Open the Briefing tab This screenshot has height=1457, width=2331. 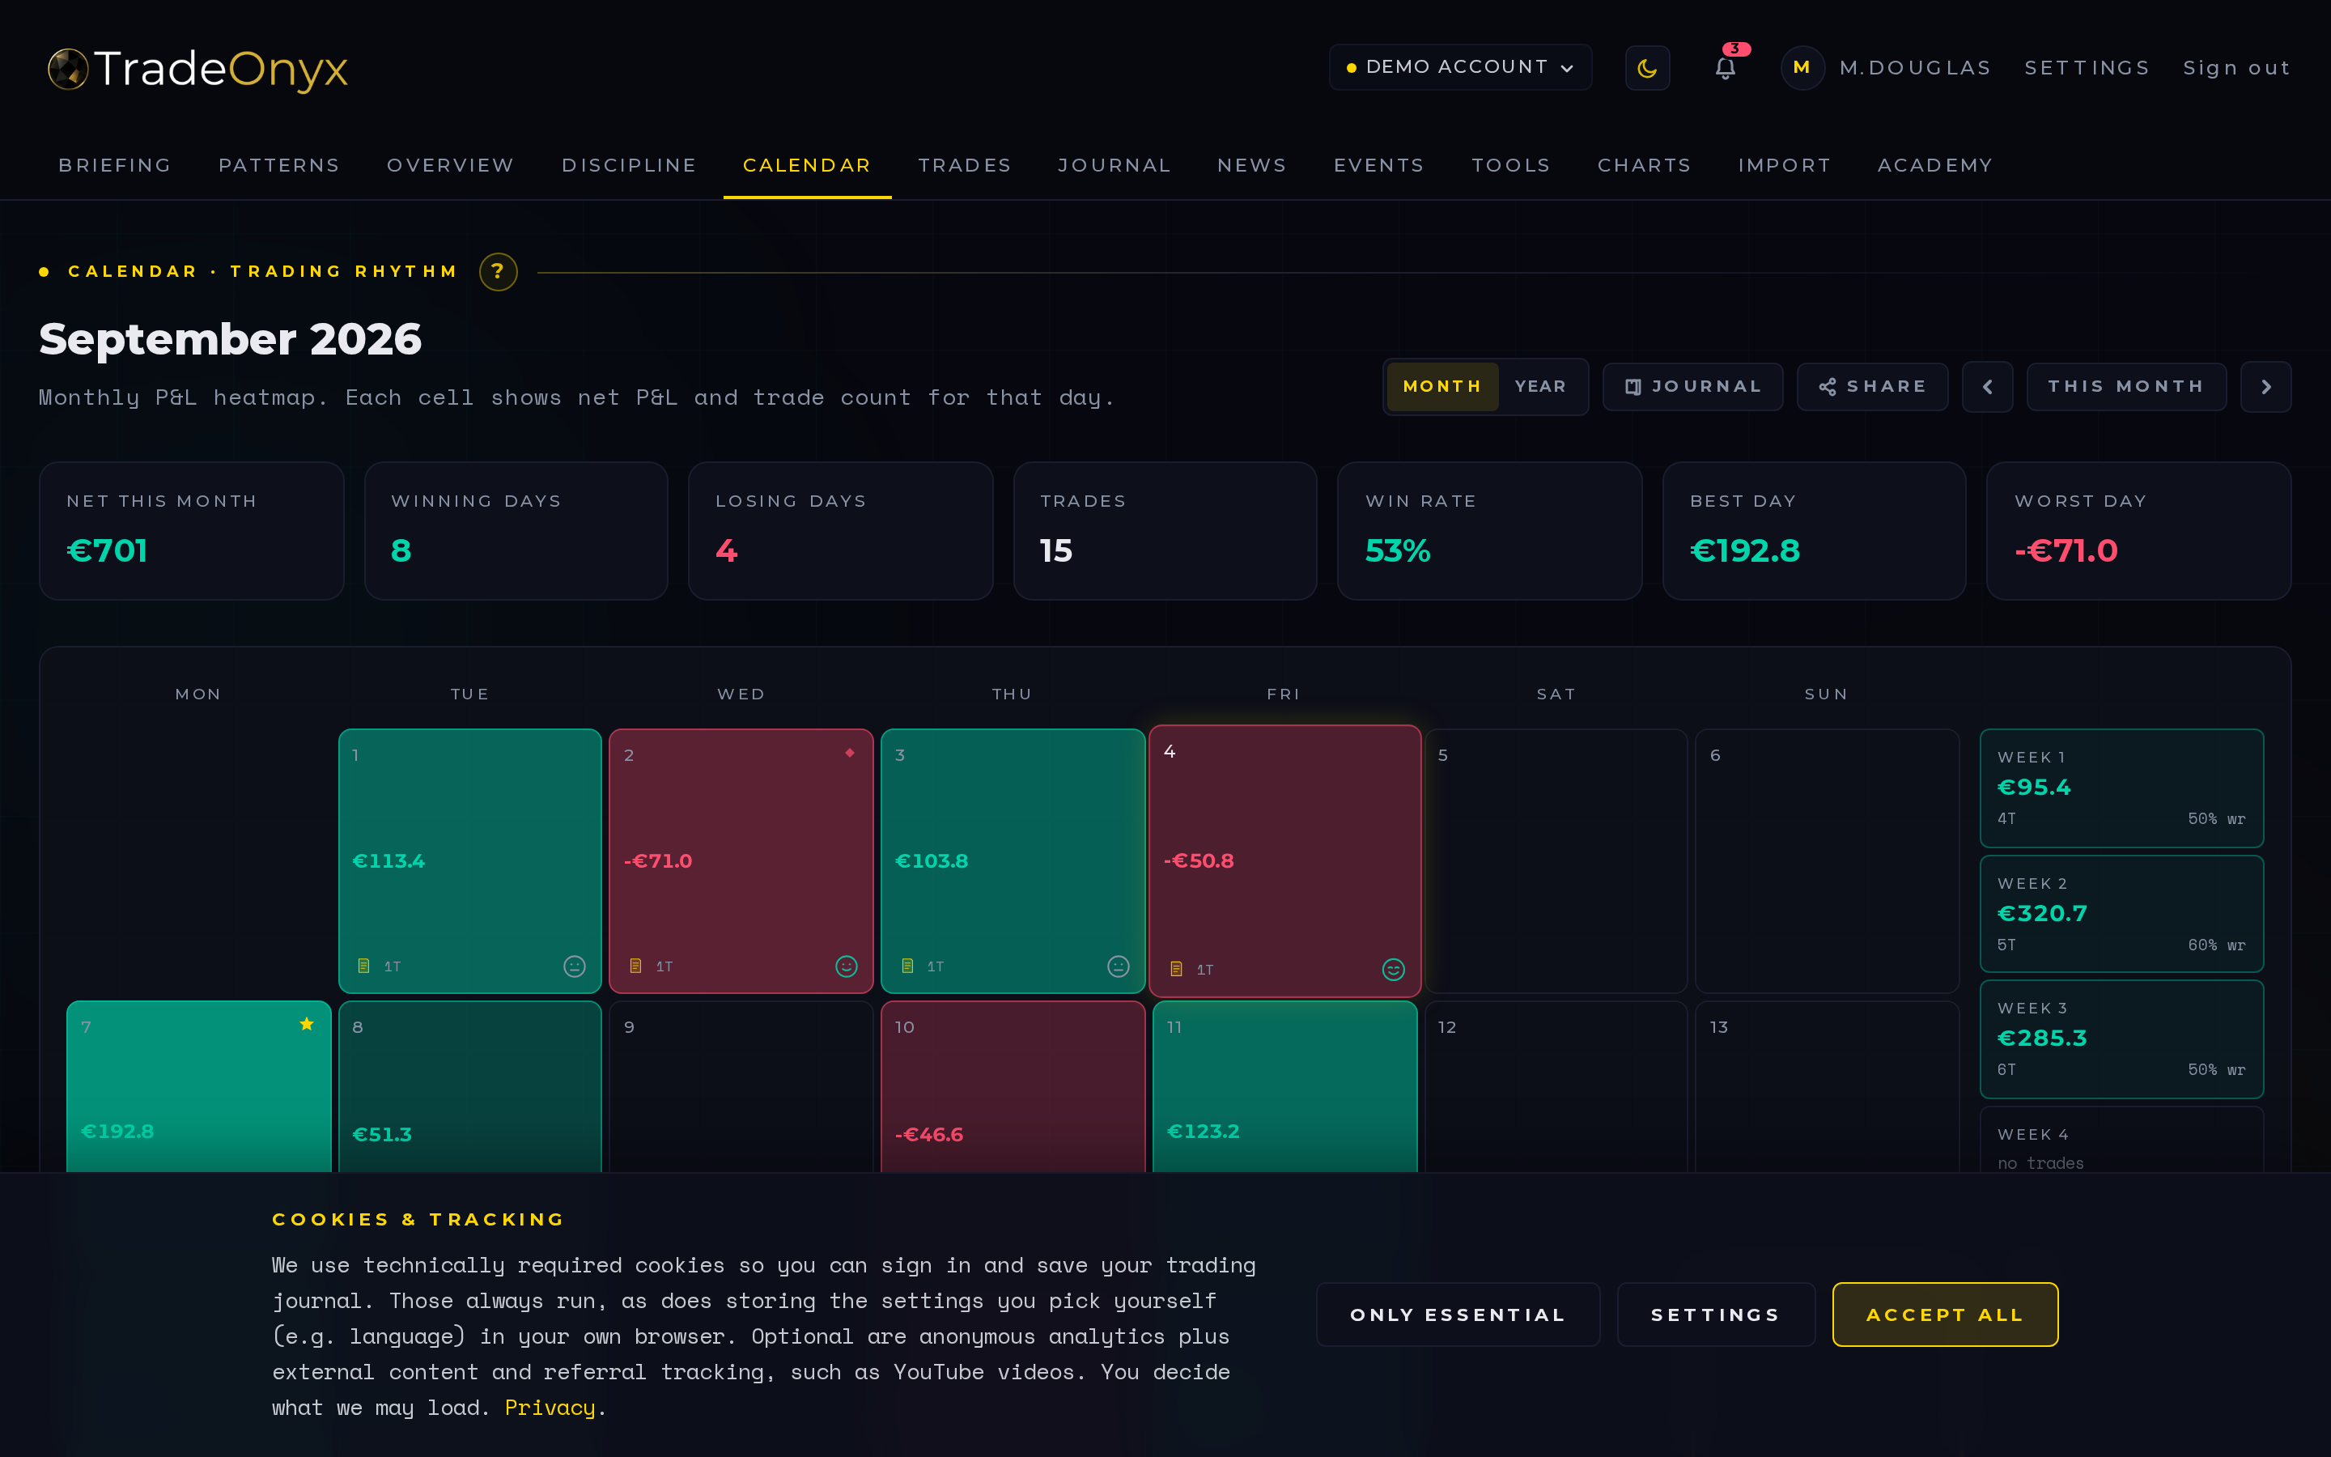pyautogui.click(x=116, y=165)
